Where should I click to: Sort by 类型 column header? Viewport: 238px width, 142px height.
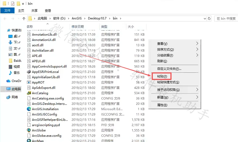104,27
